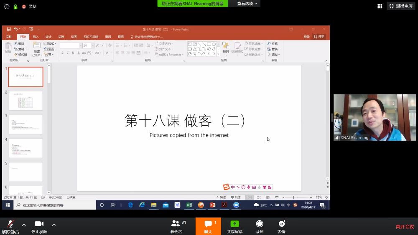Viewport: 418px width, 235px height.
Task: Toggle Bold formatting in the font group
Action: pos(62,53)
